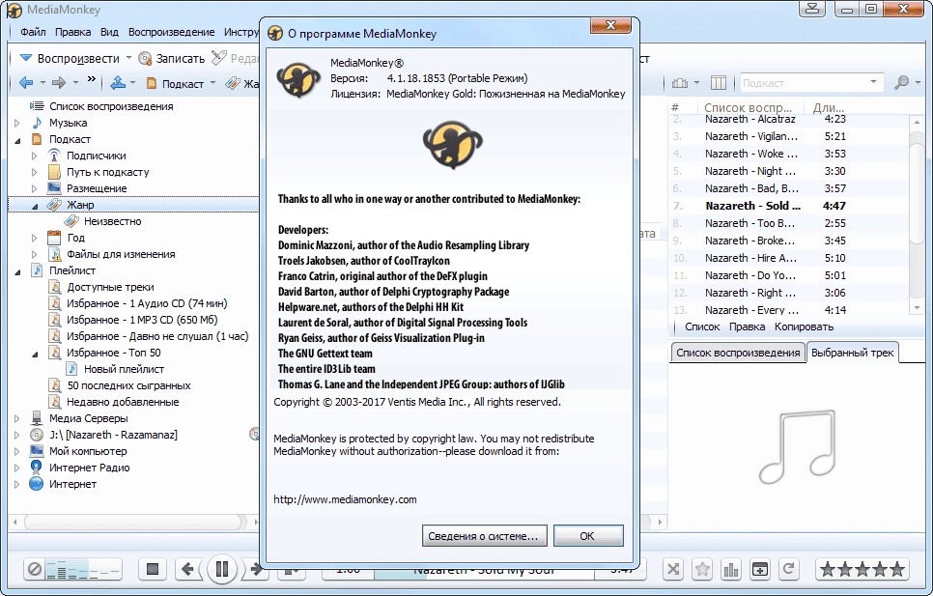Select Размещение tree item

coord(97,188)
